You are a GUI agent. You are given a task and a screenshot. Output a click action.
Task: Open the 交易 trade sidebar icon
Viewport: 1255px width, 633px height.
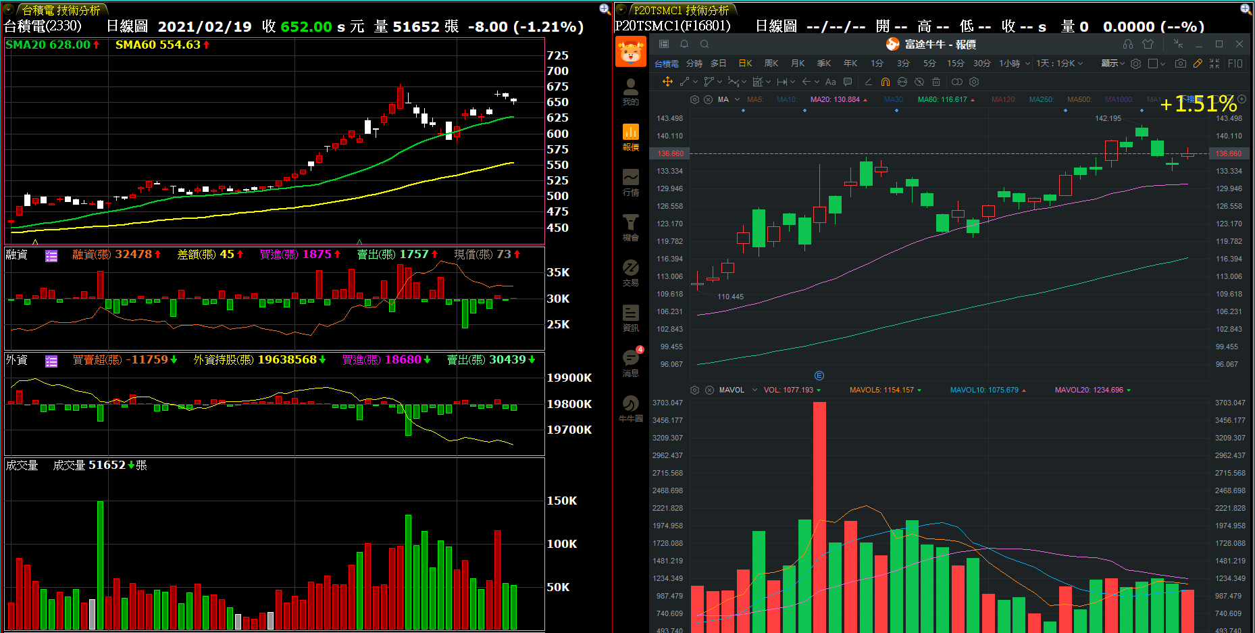click(x=630, y=273)
